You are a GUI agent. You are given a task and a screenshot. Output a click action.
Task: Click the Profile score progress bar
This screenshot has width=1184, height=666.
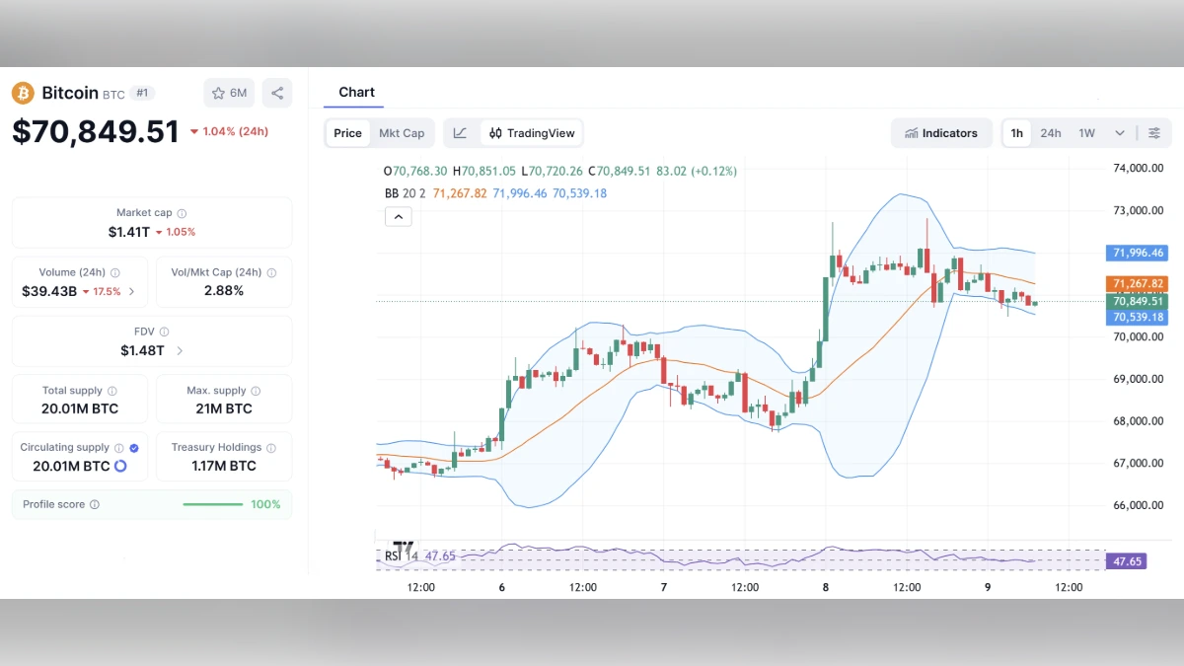click(x=213, y=504)
